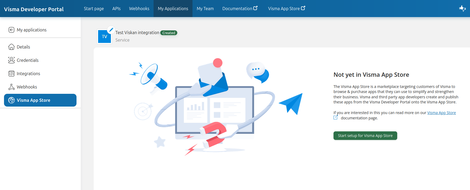Click the thumbs up/down feedback icon
The width and height of the screenshot is (470, 190).
pyautogui.click(x=463, y=9)
